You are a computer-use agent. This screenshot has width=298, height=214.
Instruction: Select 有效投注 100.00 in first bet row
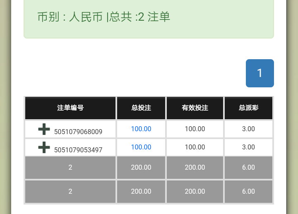click(x=195, y=129)
